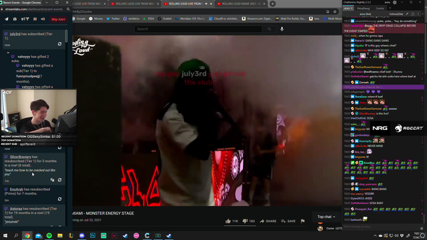Image resolution: width=427 pixels, height=240 pixels.
Task: Click the paper plane test alert icon in Streamlabs
Action: coord(7,19)
